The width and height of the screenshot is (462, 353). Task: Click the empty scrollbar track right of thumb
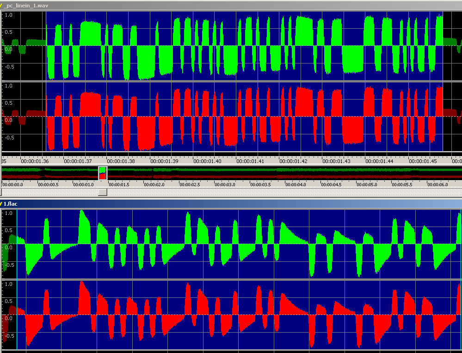tap(277, 192)
